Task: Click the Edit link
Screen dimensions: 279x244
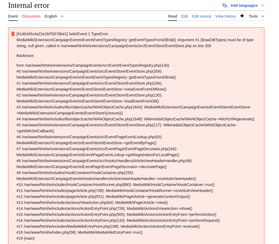Action: [x=185, y=16]
